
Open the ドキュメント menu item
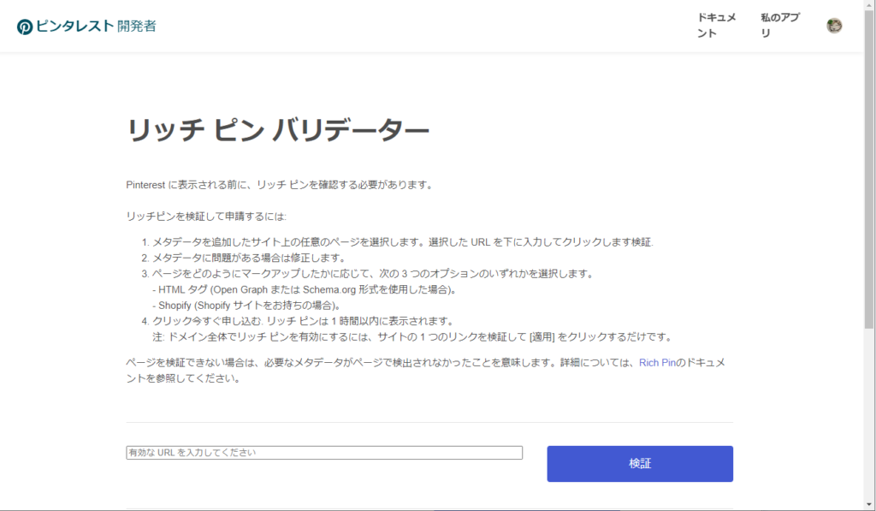(x=717, y=26)
